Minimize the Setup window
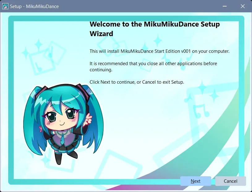This screenshot has width=252, height=192. point(224,6)
